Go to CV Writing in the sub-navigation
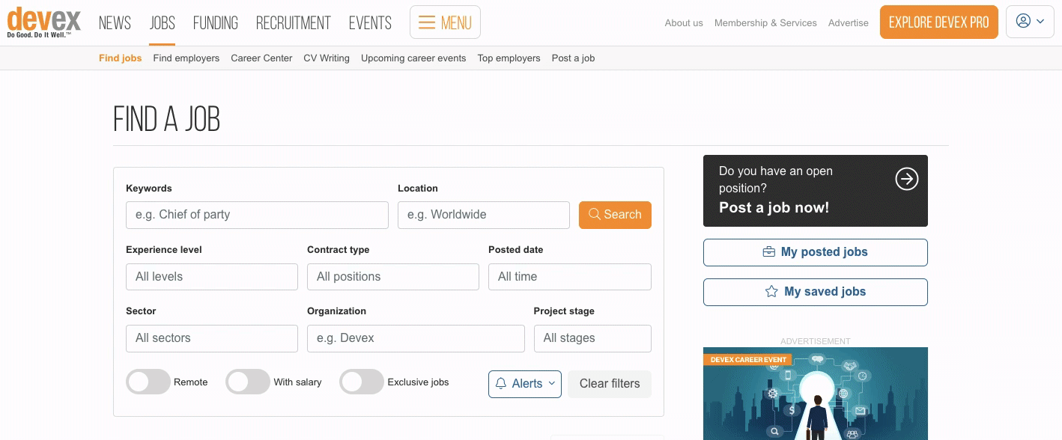This screenshot has width=1062, height=440. pos(327,58)
